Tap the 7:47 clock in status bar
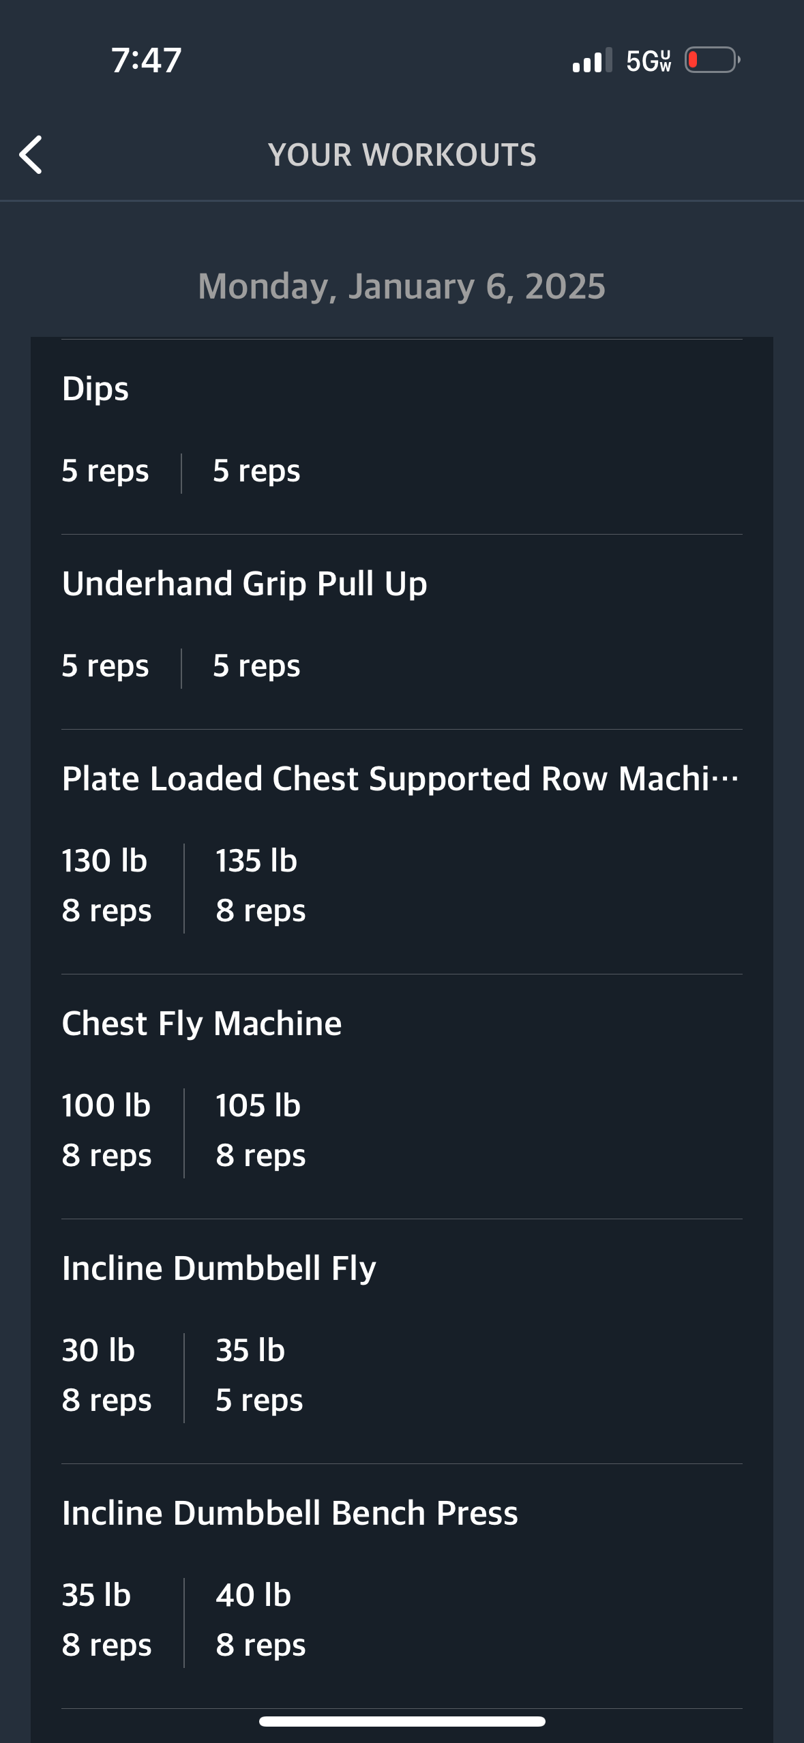Viewport: 804px width, 1743px height. pos(146,60)
